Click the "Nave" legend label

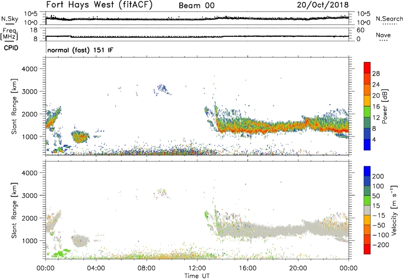coord(383,35)
